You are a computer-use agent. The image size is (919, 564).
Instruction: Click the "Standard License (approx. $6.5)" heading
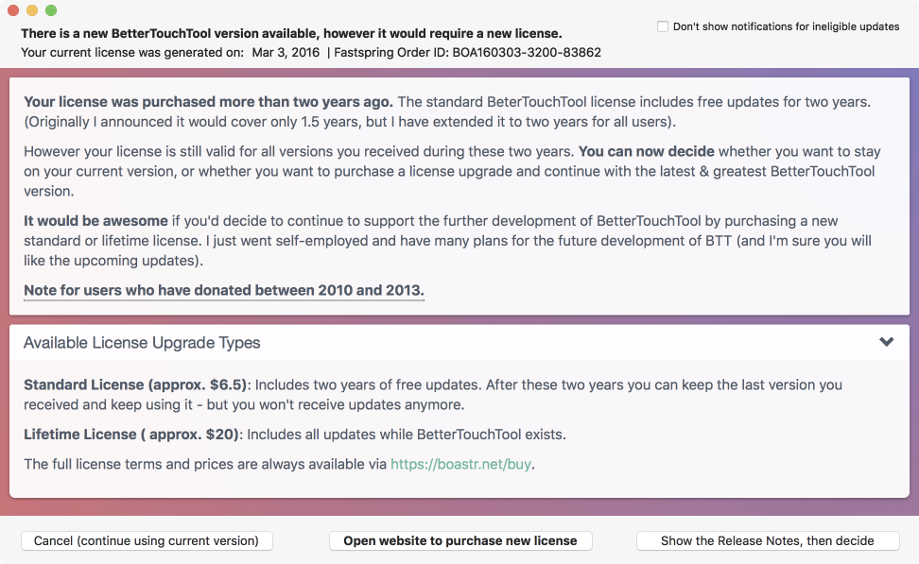pos(135,385)
